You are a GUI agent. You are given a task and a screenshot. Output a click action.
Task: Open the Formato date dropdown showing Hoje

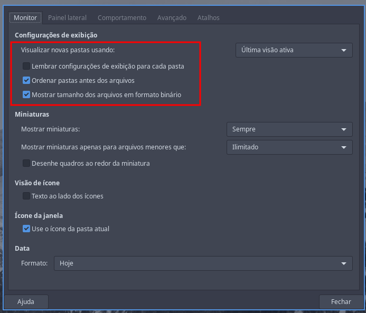[x=203, y=263]
